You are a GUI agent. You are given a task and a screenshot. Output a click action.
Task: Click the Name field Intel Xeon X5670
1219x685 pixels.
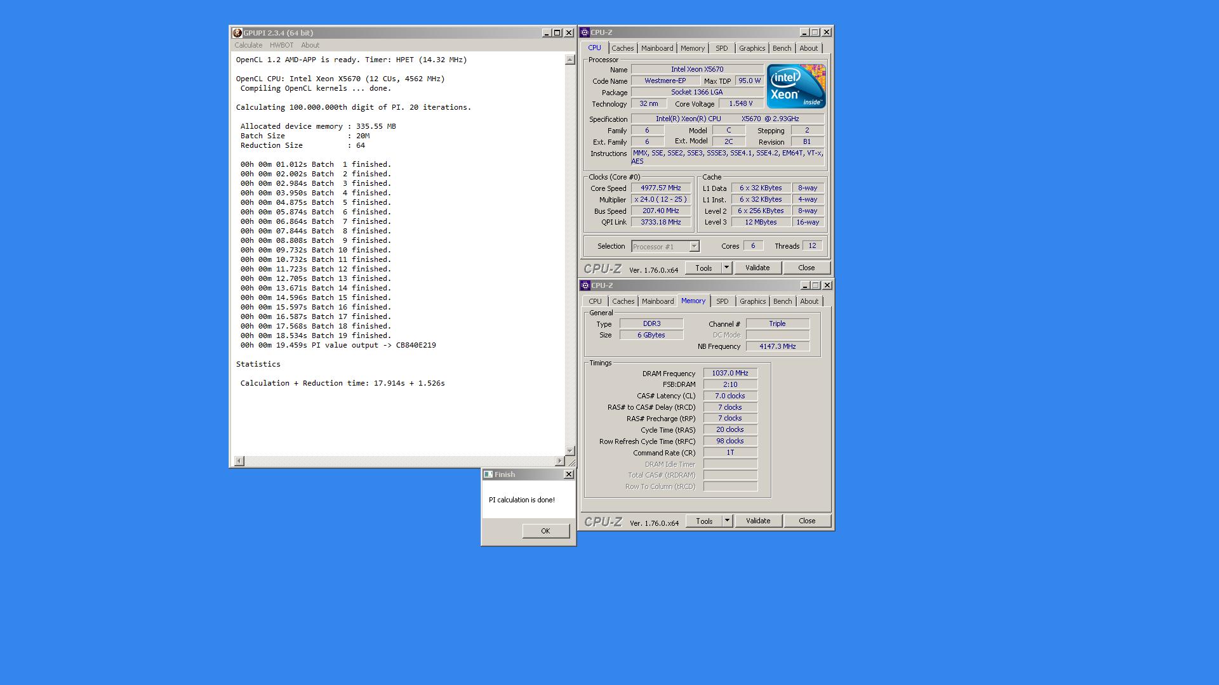click(x=697, y=69)
